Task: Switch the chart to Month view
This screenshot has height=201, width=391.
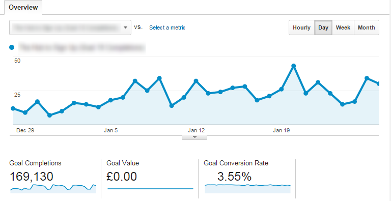Action: [x=367, y=27]
